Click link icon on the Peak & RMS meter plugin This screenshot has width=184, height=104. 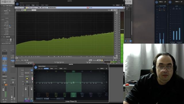(x=165, y=2)
